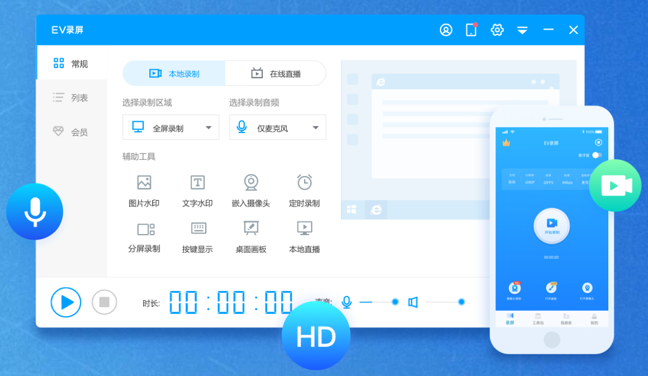Image resolution: width=648 pixels, height=376 pixels.
Task: Click the 选择录制音频 label
Action: (x=254, y=102)
